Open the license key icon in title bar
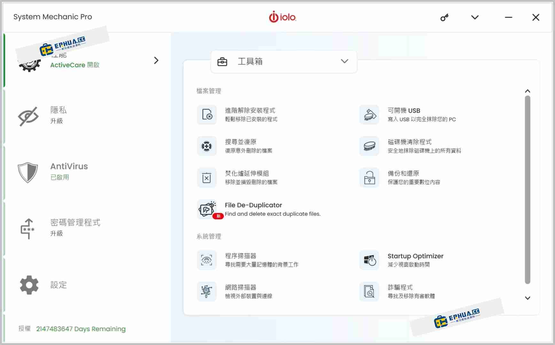This screenshot has width=555, height=345. point(444,17)
